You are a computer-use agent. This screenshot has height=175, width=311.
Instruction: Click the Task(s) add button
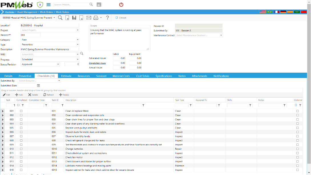(x=64, y=95)
